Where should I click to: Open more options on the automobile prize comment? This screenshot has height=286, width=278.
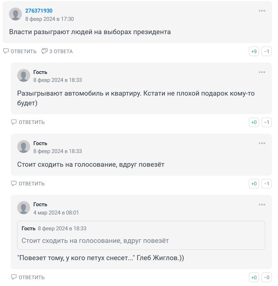[x=262, y=72]
